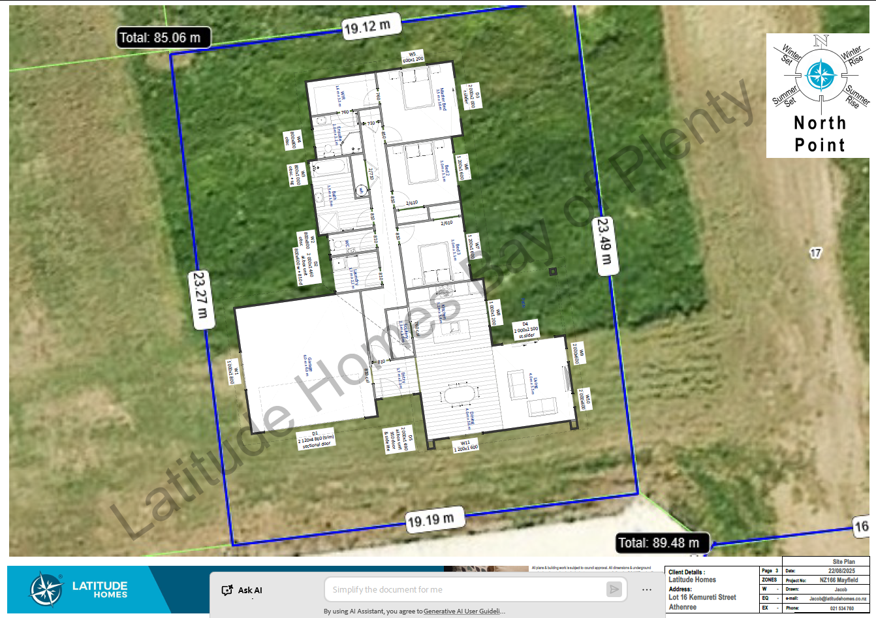
Task: Click the Latitude Homes compass logo
Action: (x=46, y=590)
